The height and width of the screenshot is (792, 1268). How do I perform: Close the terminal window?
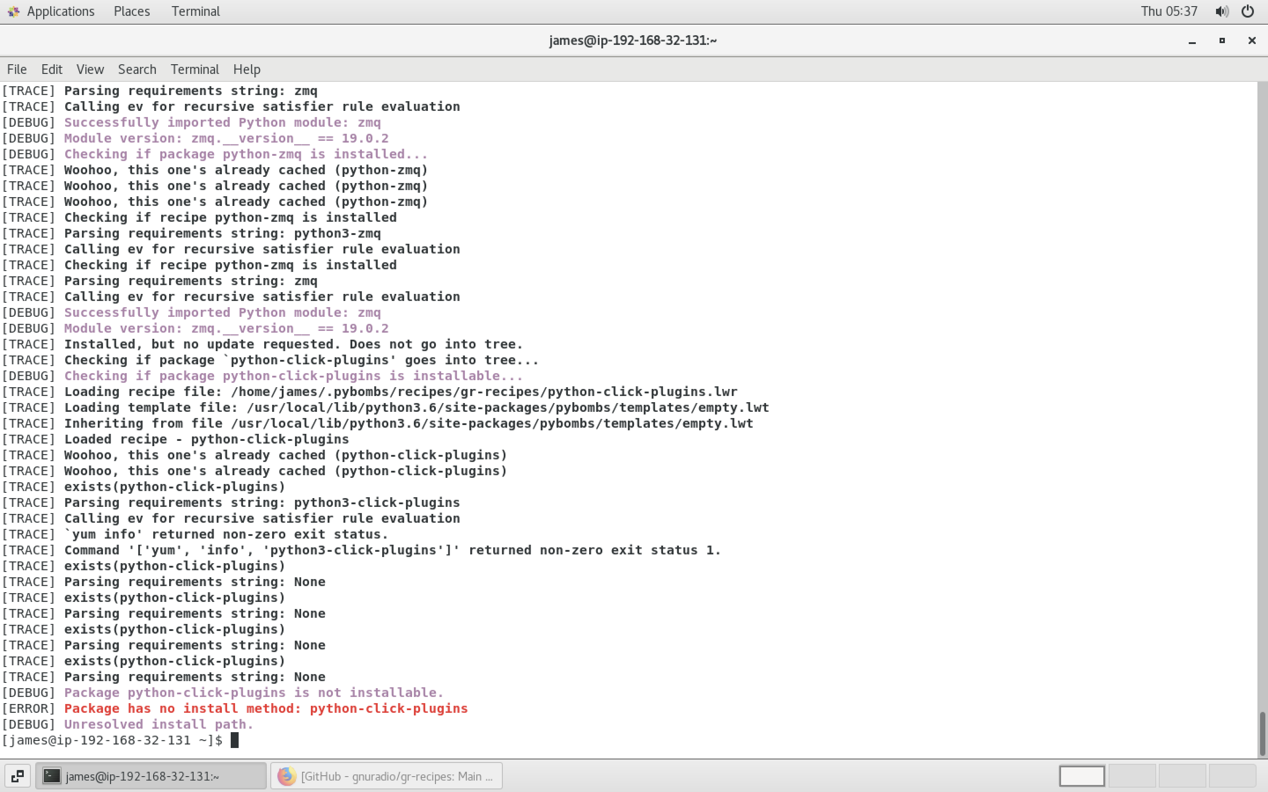click(1252, 41)
